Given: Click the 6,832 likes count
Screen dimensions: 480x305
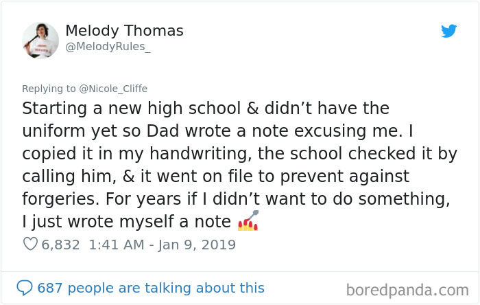Looking at the screenshot, I should (x=61, y=244).
